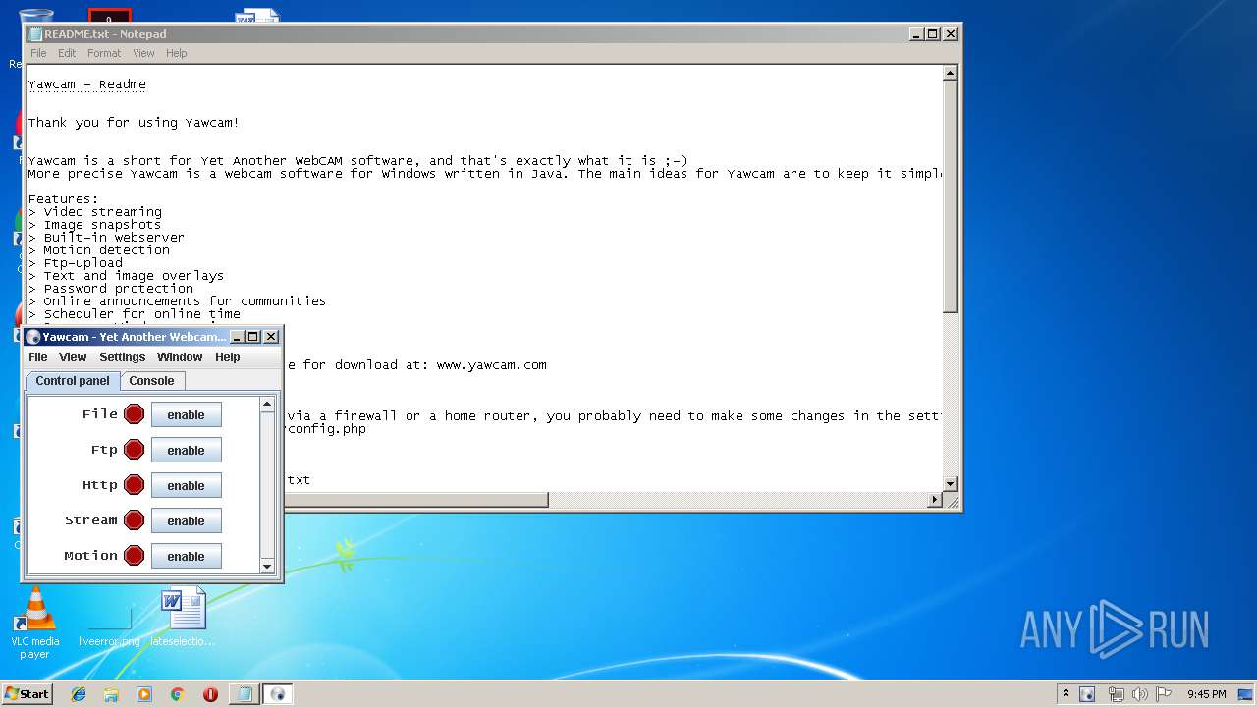Image resolution: width=1257 pixels, height=707 pixels.
Task: Click the taskbar clock showing 9:45 PM
Action: pos(1206,694)
